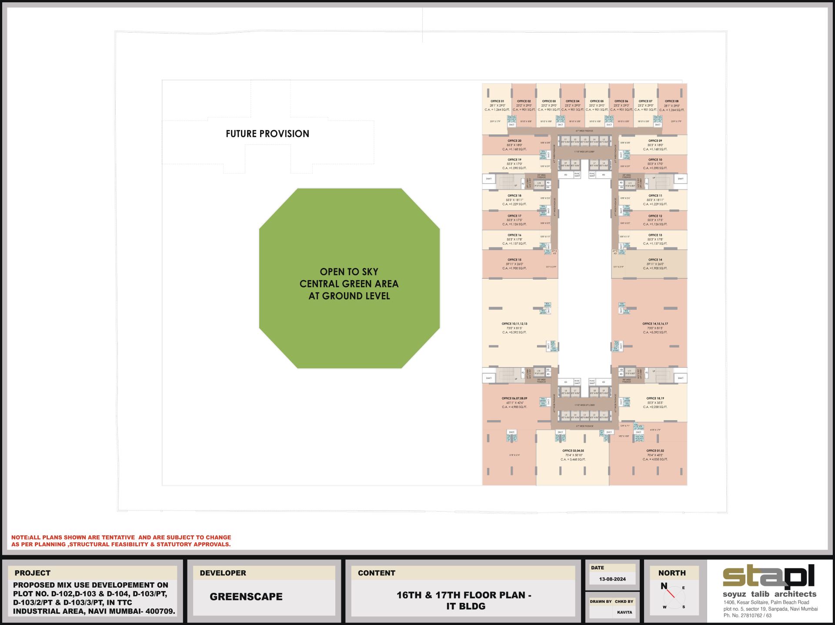Select the OFFICE 07 label

point(645,101)
